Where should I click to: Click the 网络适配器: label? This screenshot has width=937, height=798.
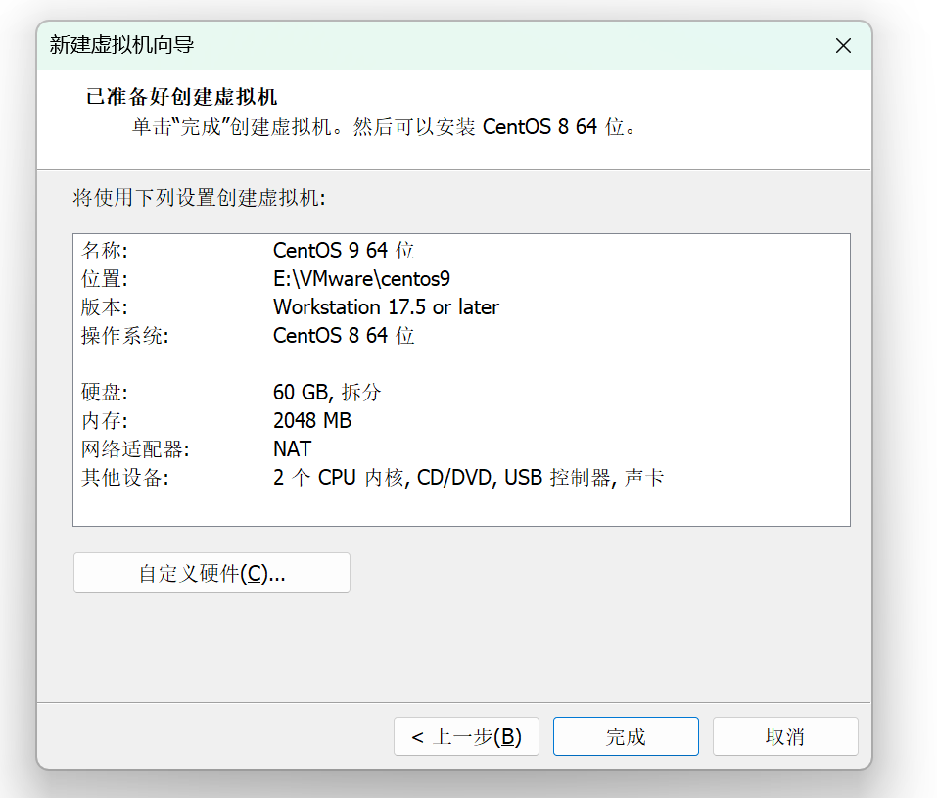[135, 448]
